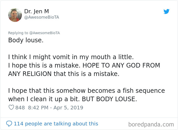178x130 pixels.
Task: Click the boredpanda.com watermark
Action: coord(151,124)
